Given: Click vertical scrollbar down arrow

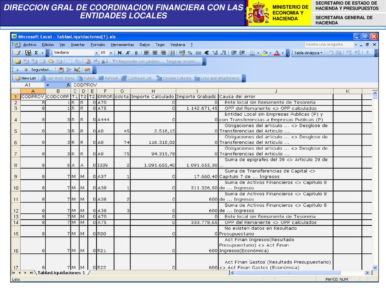Looking at the screenshot, I should [375, 268].
